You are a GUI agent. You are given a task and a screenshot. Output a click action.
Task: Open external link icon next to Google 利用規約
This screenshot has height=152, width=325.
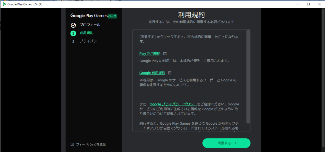(170, 73)
